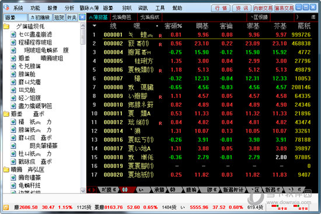Open the 工具 menu
Screen dimensions: 321x214
coord(160,8)
